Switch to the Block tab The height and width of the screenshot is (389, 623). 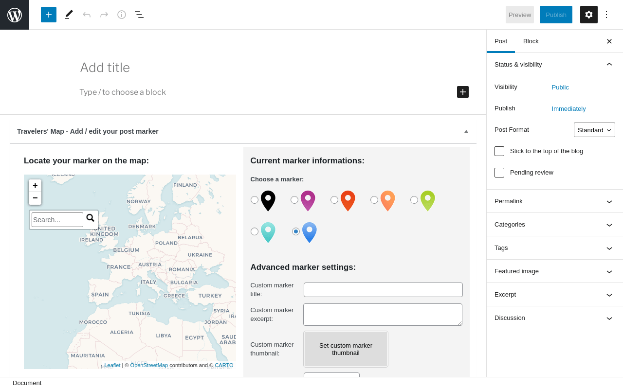click(x=531, y=41)
